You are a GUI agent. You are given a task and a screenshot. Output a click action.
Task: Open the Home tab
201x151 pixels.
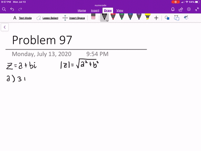tap(82, 10)
